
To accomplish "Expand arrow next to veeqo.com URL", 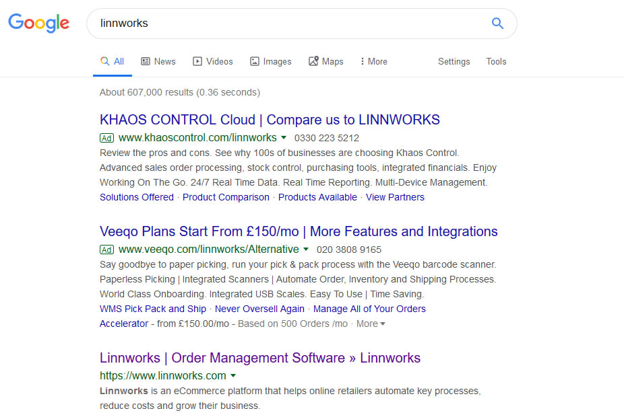I will coord(306,249).
